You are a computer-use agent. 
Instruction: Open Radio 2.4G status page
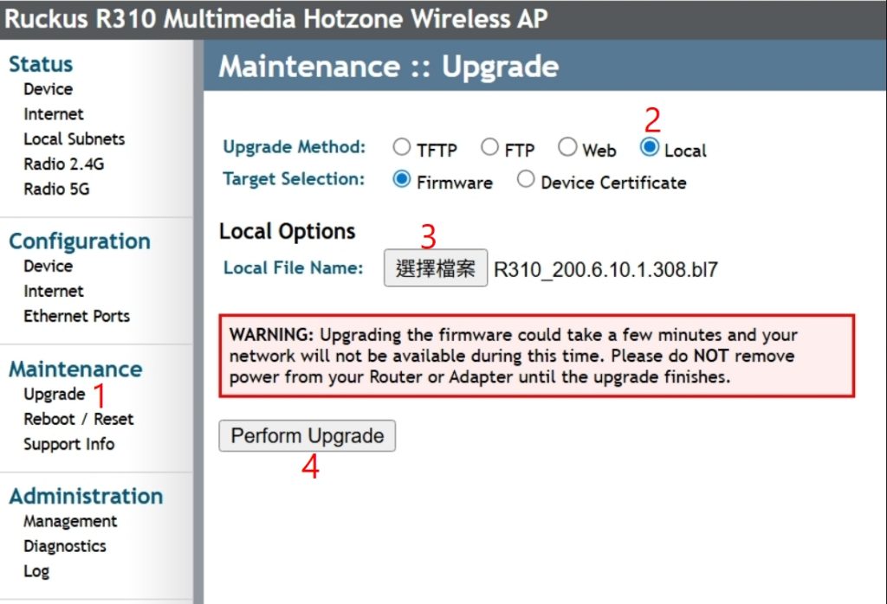click(63, 164)
